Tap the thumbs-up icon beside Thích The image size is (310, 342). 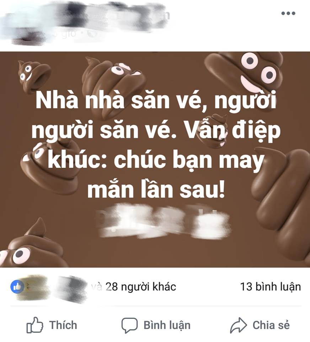point(35,325)
